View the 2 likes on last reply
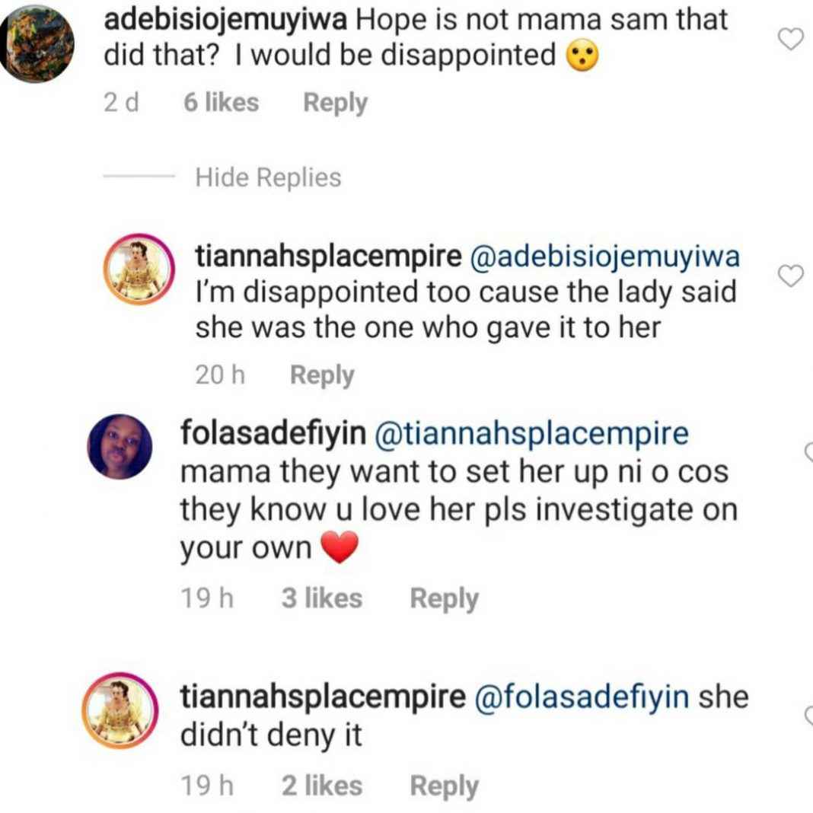This screenshot has height=813, width=813. (x=321, y=786)
